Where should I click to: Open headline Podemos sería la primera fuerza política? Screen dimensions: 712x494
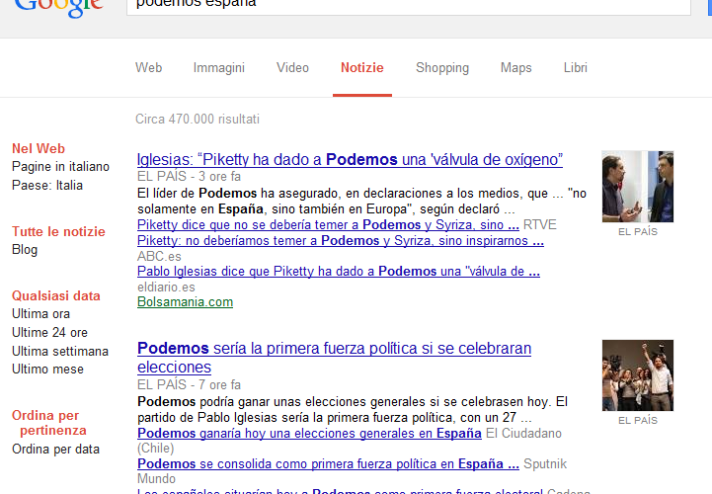[x=334, y=358]
